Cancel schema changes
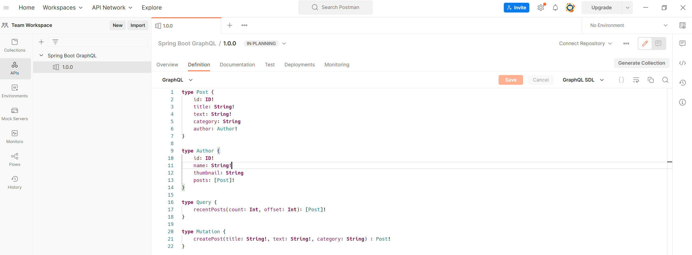 pyautogui.click(x=541, y=80)
